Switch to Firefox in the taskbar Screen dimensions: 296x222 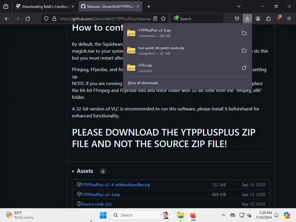point(193,215)
